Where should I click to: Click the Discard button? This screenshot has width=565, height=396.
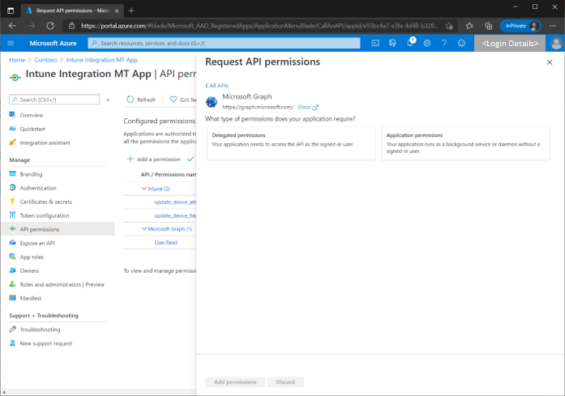pos(285,382)
